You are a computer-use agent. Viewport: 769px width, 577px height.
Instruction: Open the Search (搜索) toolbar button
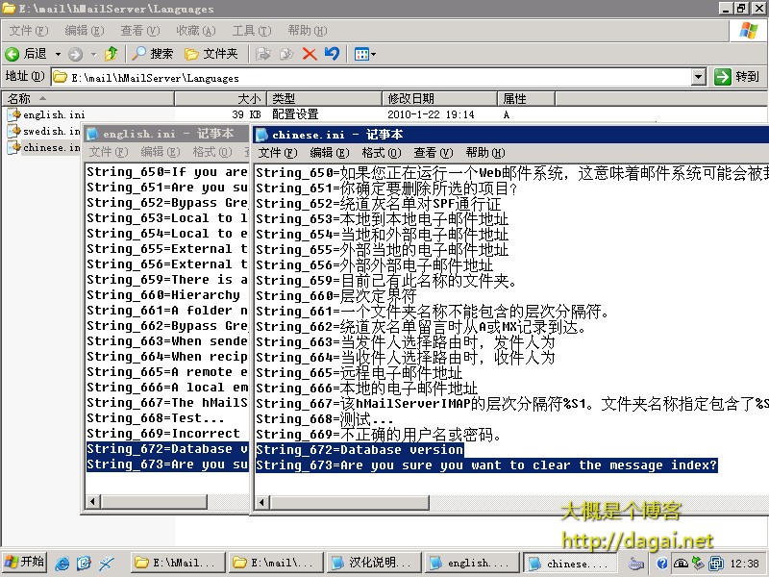point(153,54)
